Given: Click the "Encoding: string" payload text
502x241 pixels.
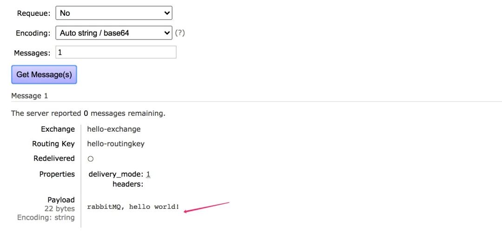Looking at the screenshot, I should pos(46,217).
